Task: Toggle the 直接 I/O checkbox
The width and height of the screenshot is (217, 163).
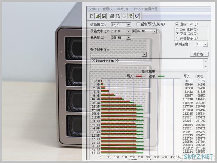Action: click(177, 24)
